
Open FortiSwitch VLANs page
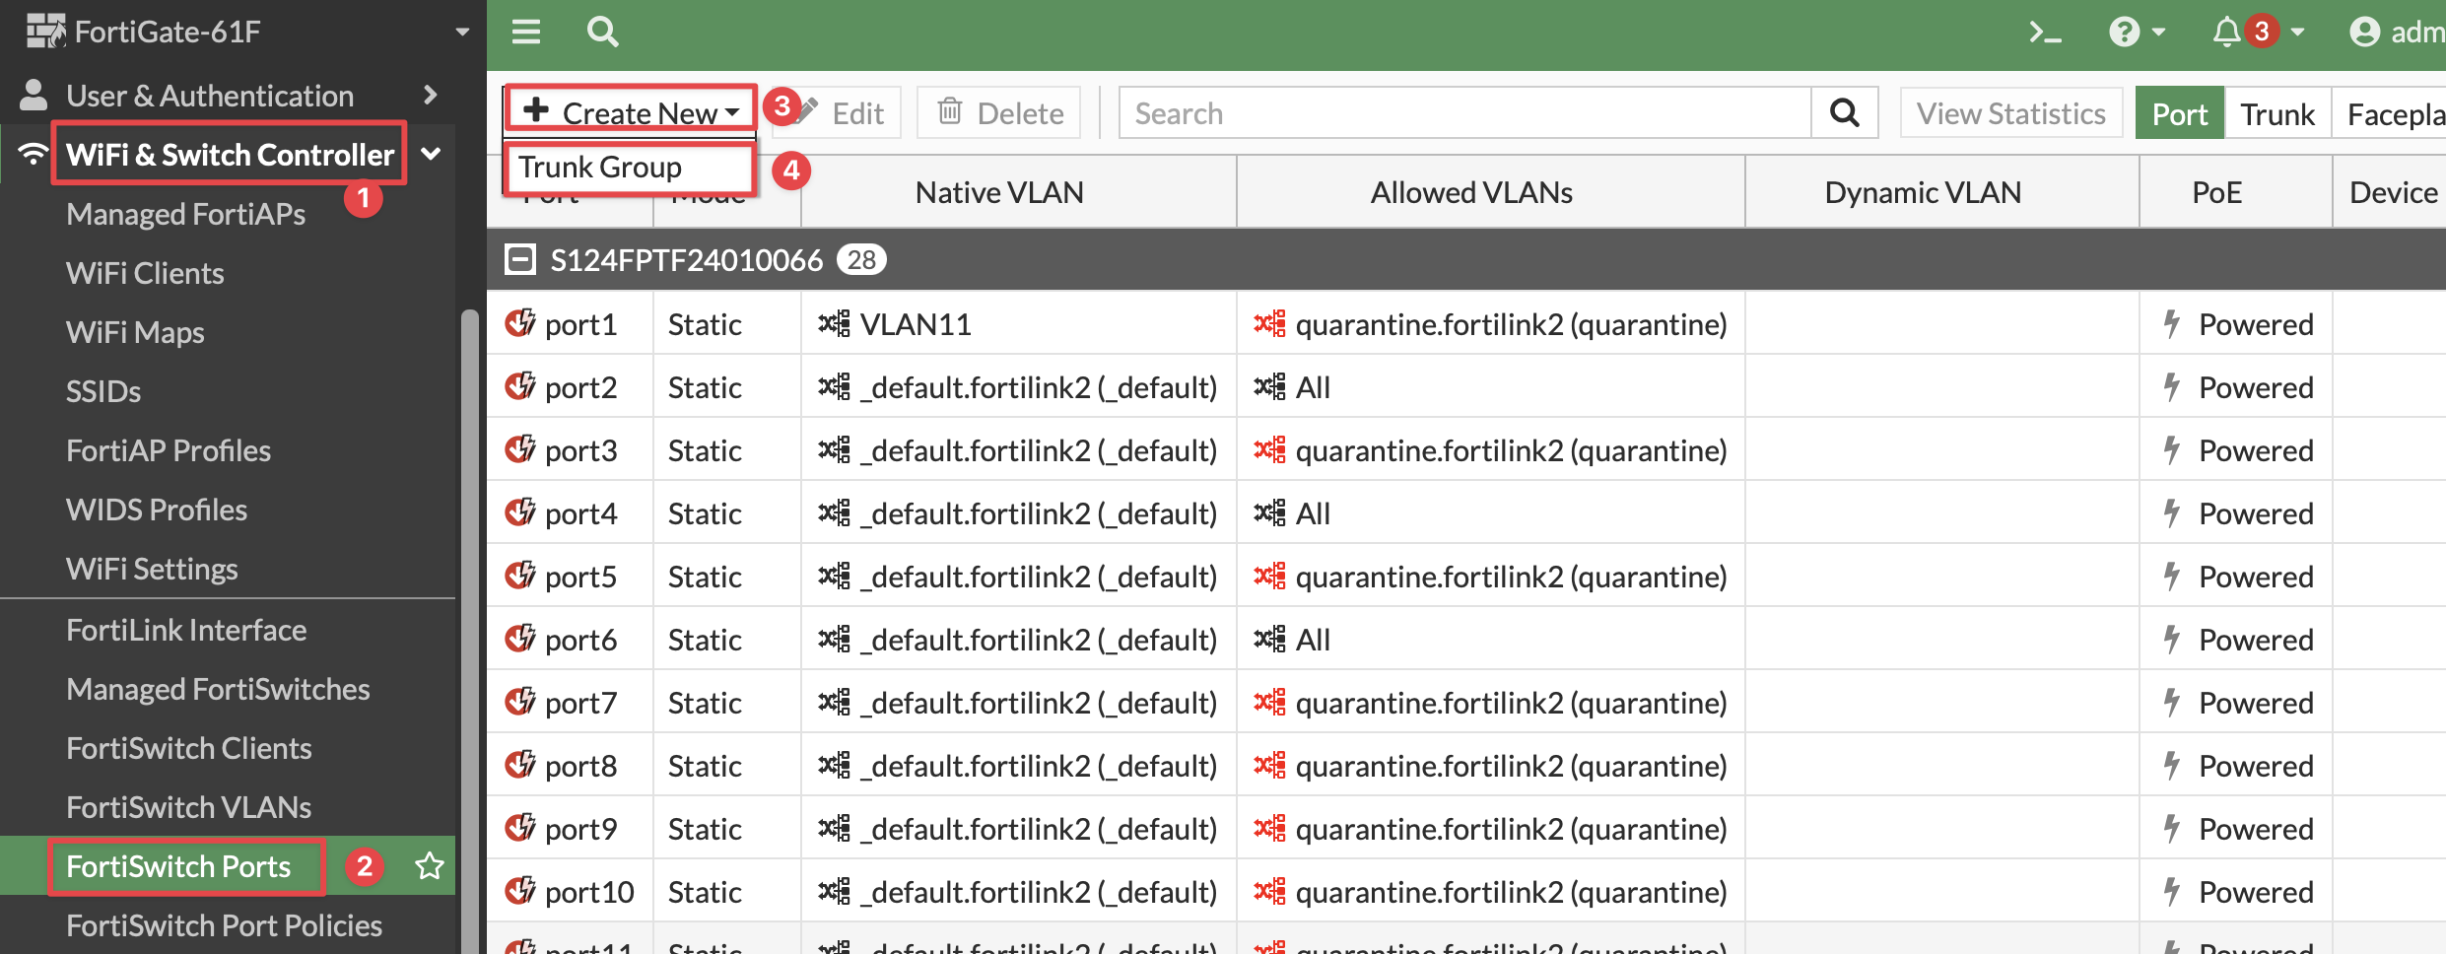188,807
